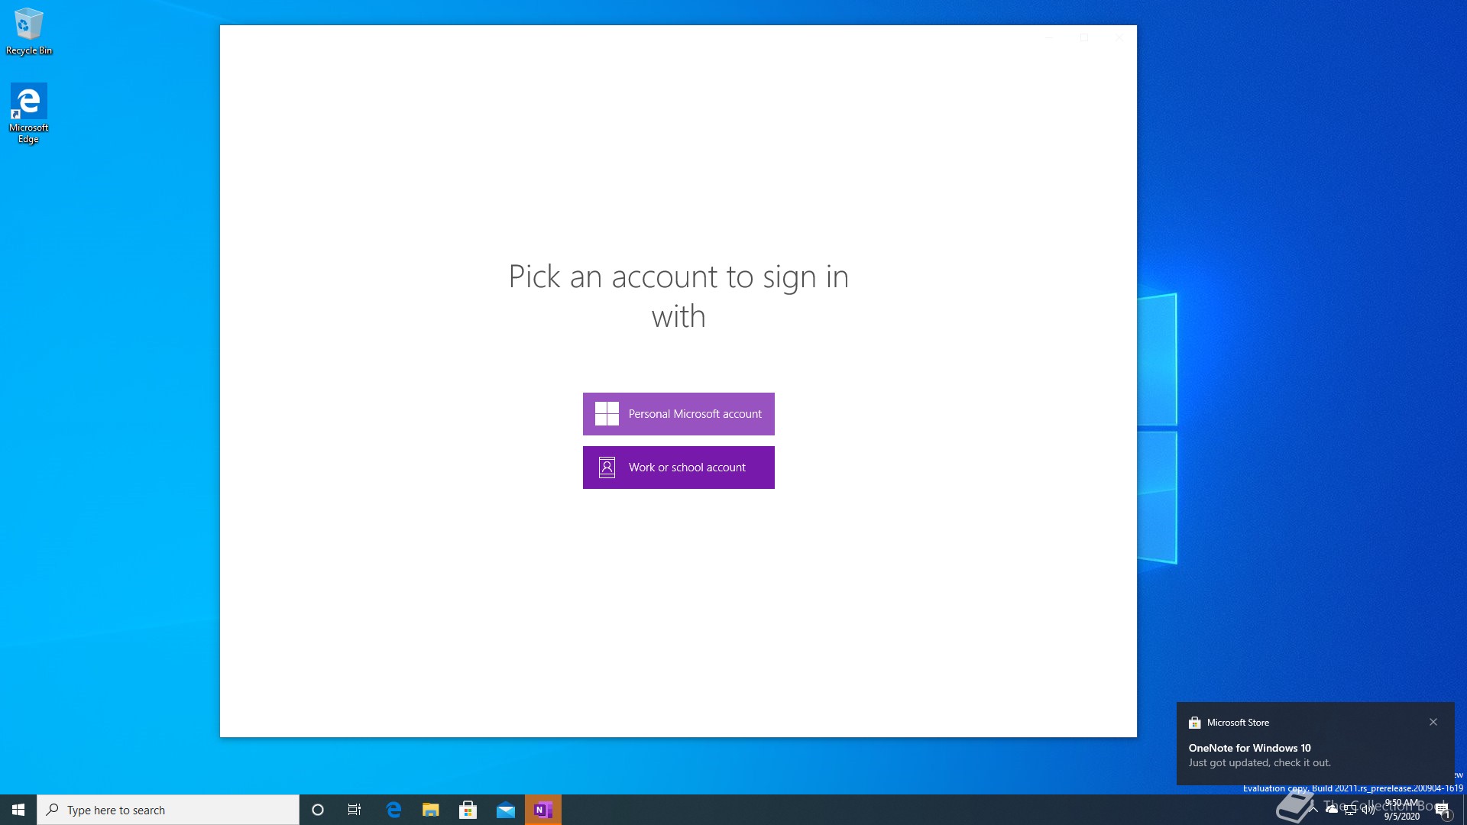Open OneDrive tray icon
The width and height of the screenshot is (1467, 825).
1332,809
